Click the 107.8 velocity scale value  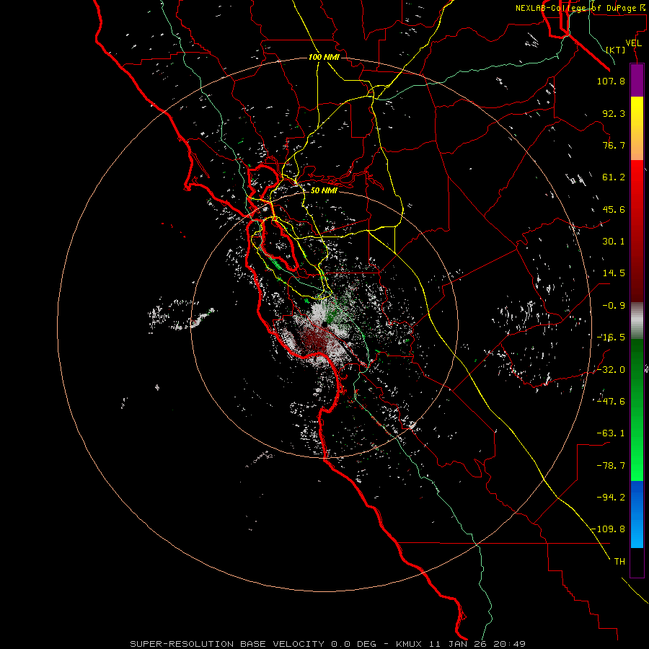(x=611, y=81)
